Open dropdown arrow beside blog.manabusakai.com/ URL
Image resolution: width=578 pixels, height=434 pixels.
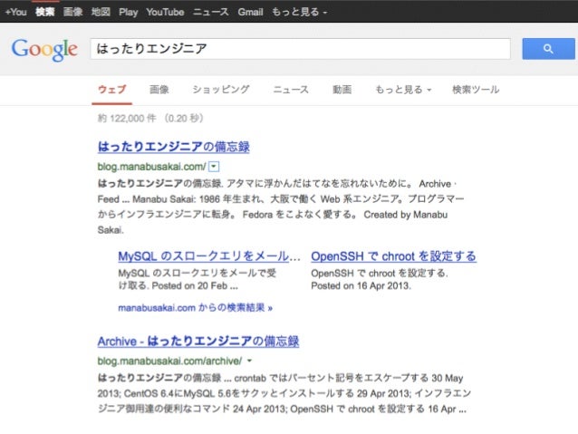click(214, 167)
